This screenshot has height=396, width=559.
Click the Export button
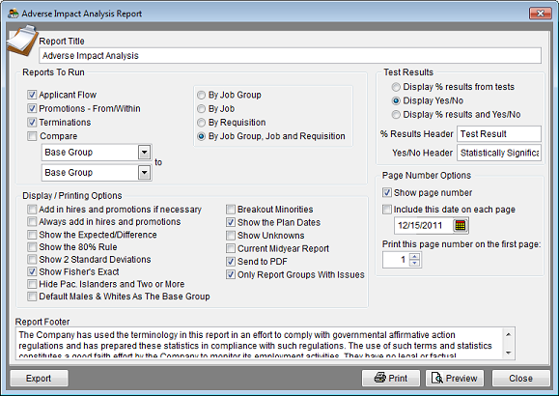39,378
